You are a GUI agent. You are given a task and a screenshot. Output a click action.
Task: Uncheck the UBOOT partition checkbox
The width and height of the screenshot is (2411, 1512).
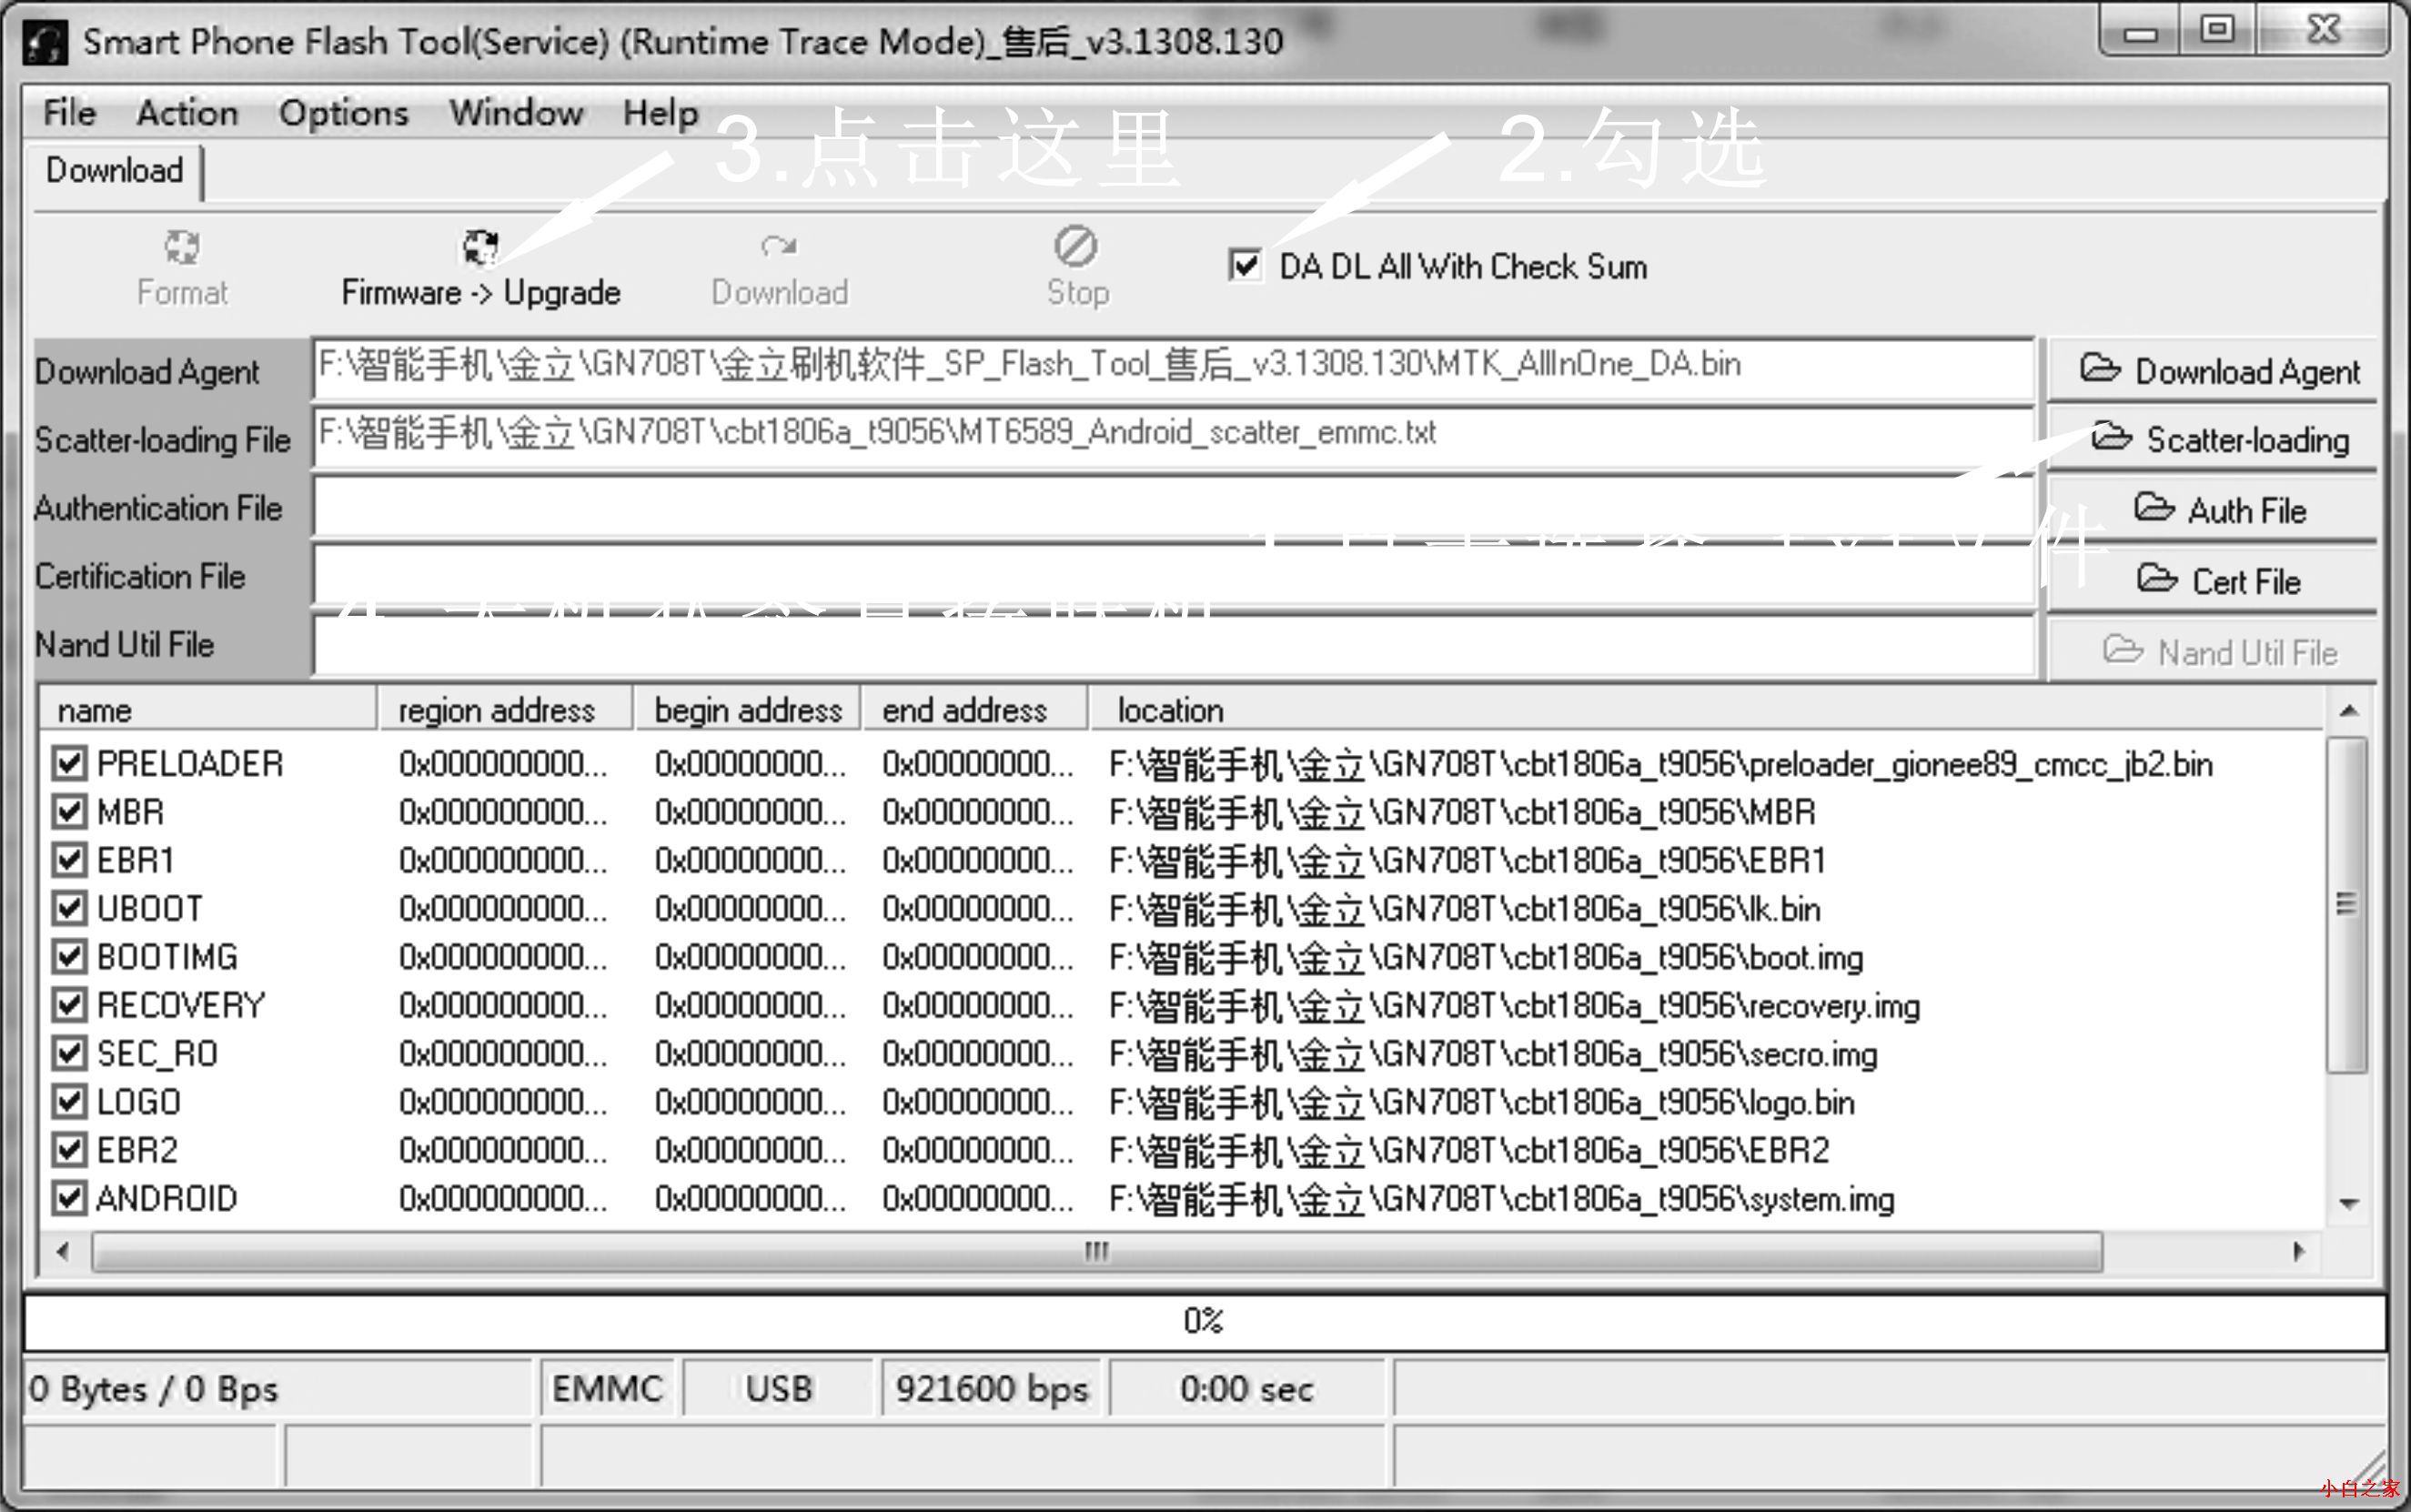coord(69,908)
